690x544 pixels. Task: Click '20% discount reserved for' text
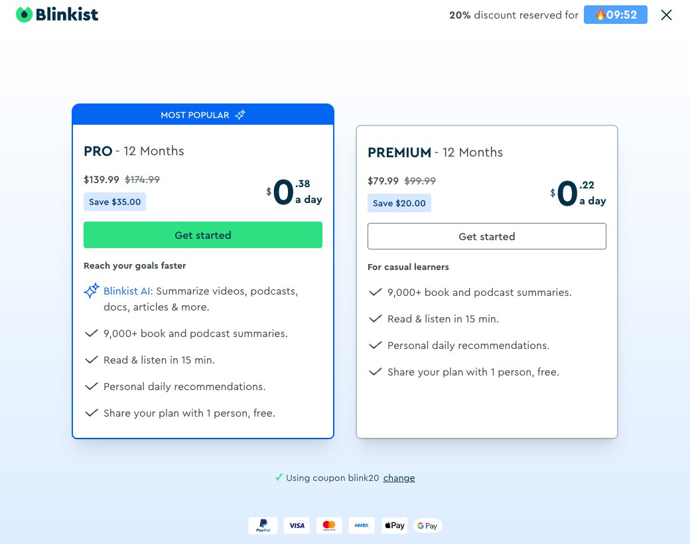pyautogui.click(x=514, y=15)
